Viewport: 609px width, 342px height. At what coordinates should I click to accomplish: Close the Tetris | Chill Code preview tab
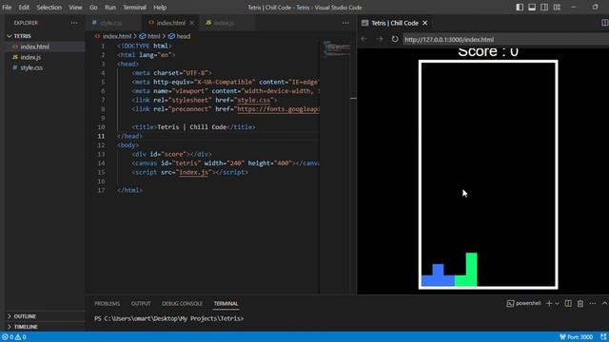425,23
